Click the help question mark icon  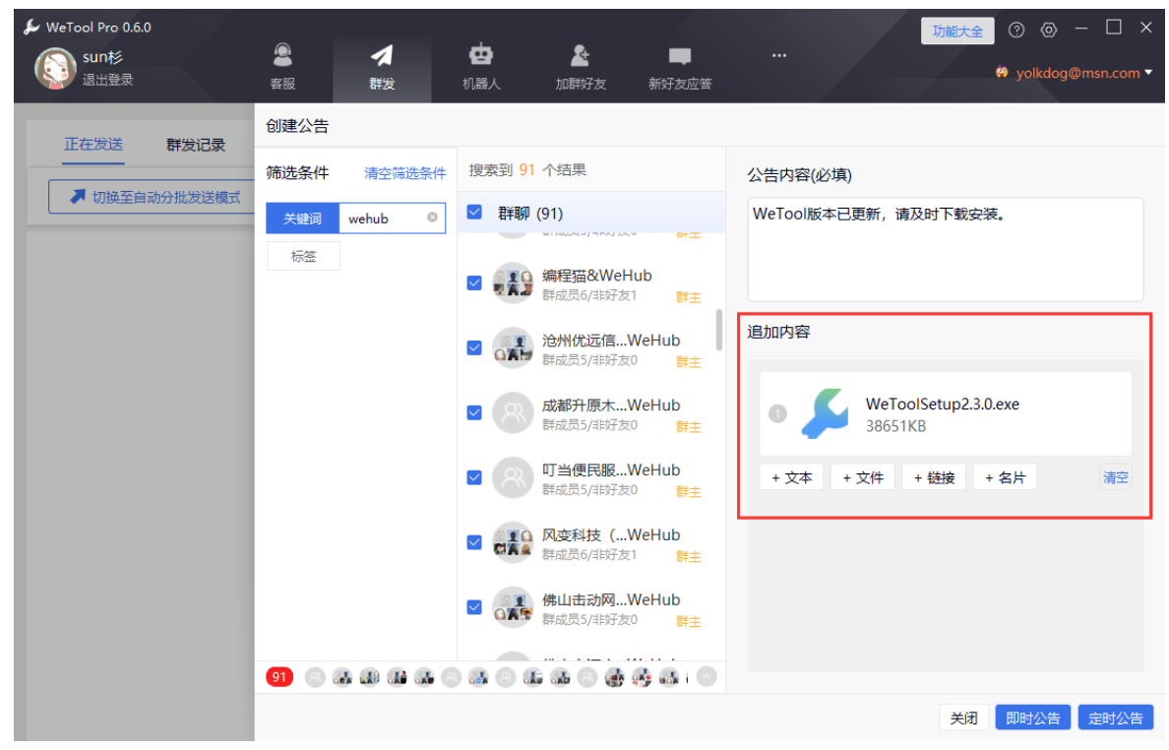click(x=1016, y=30)
